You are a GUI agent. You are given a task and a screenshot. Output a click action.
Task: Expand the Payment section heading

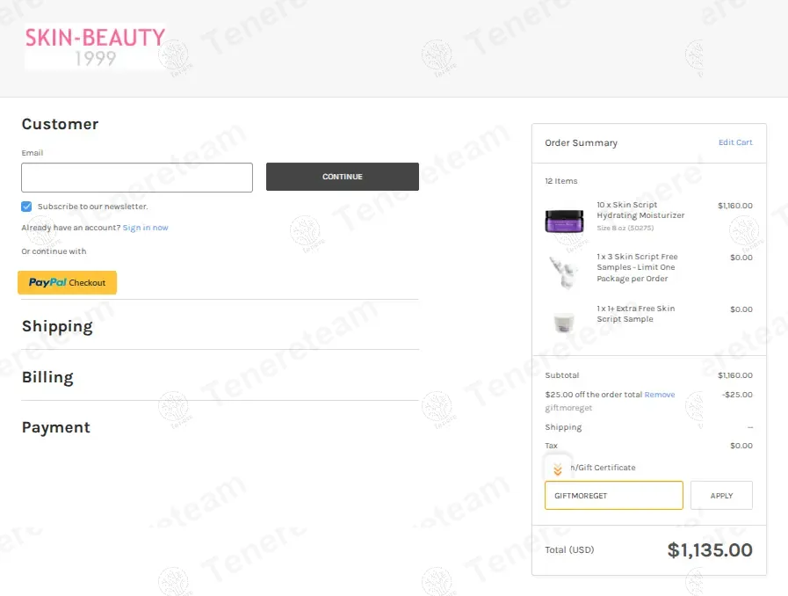coord(56,427)
